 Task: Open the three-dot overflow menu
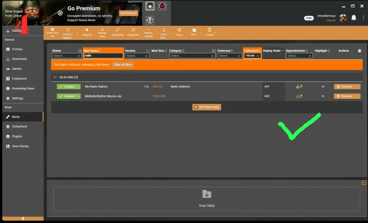pyautogui.click(x=363, y=18)
